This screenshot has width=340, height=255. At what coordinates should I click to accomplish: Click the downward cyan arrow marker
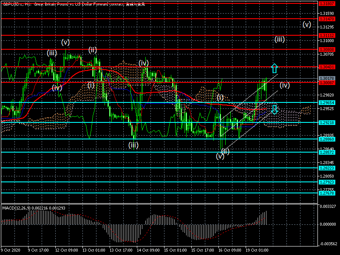pos(275,109)
